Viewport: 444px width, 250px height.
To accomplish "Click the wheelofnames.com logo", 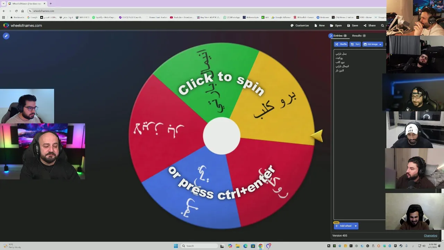I will tap(23, 25).
